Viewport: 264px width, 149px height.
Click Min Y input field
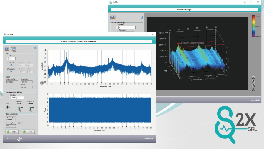tap(22, 72)
